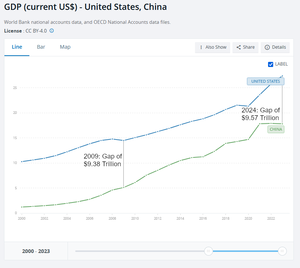
Task: Click the UNITED STATES series label
Action: (x=265, y=81)
